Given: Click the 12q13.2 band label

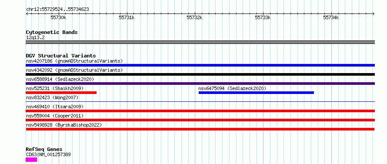Looking at the screenshot, I should coord(35,38).
